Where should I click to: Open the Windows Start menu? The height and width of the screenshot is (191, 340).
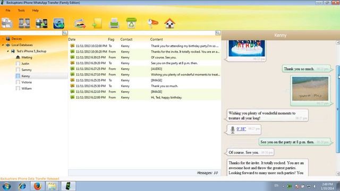pyautogui.click(x=7, y=186)
